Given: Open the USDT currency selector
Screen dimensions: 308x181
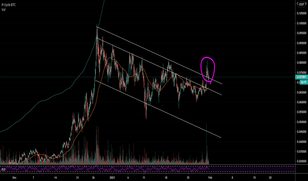Looking at the screenshot, I should (301, 4).
